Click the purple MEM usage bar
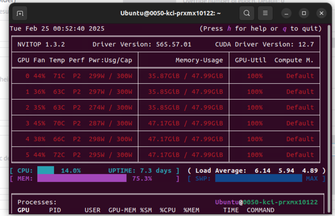Viewport: 335px width, 216px height. (x=82, y=178)
